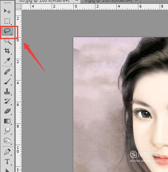The width and height of the screenshot is (168, 172).
Task: Select the Magic Wand tool
Action: (7, 41)
